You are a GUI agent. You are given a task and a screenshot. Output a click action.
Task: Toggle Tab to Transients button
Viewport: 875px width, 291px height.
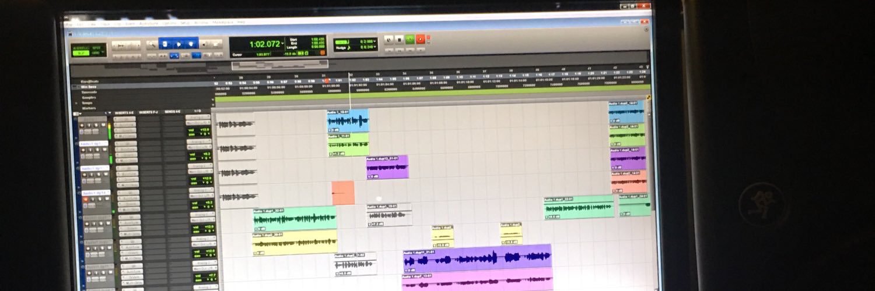(162, 56)
